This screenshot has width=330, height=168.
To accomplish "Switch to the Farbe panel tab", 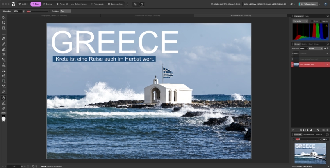I will click(307, 16).
